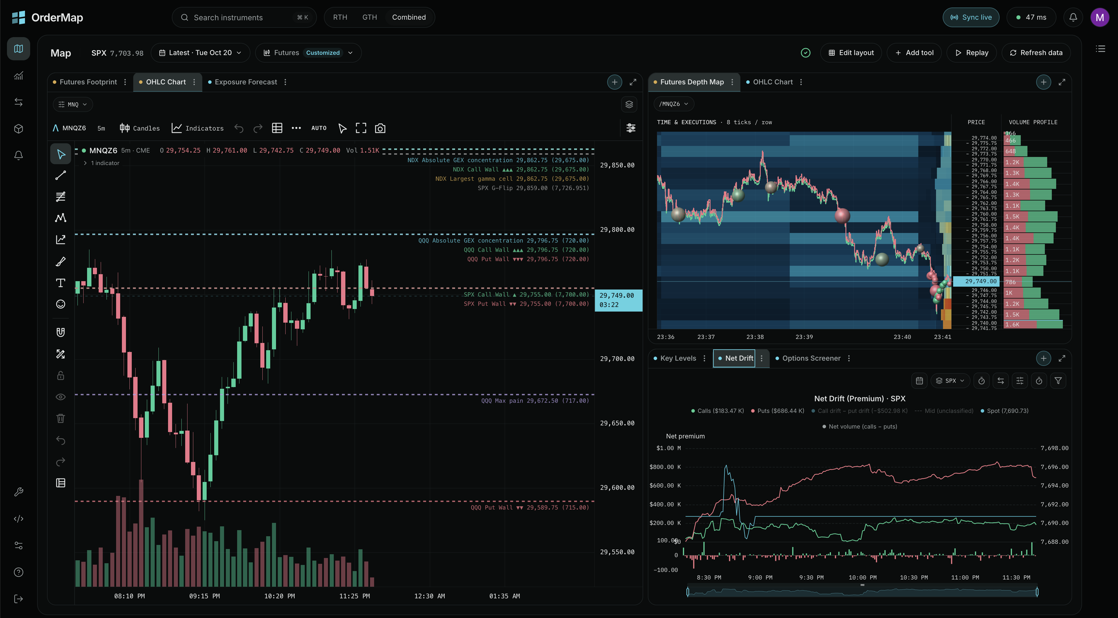Open notifications bell in top bar
1118x618 pixels.
1073,17
